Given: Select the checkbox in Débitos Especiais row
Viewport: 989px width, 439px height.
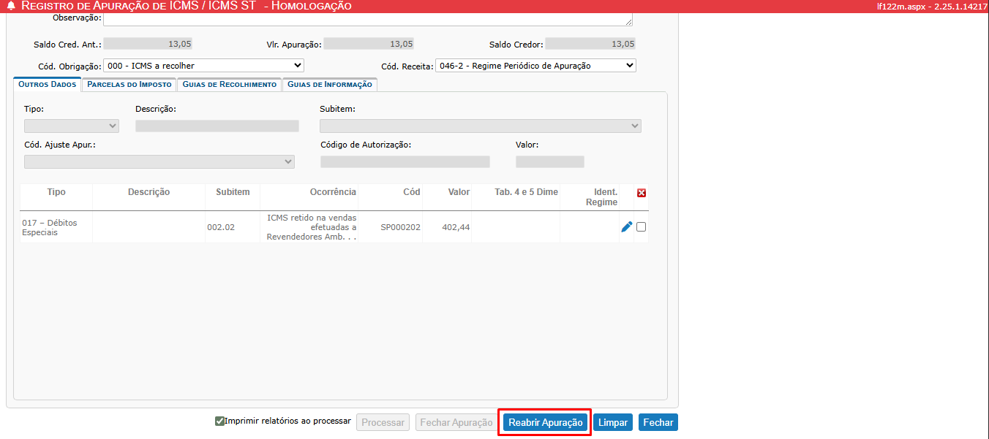Looking at the screenshot, I should (642, 227).
